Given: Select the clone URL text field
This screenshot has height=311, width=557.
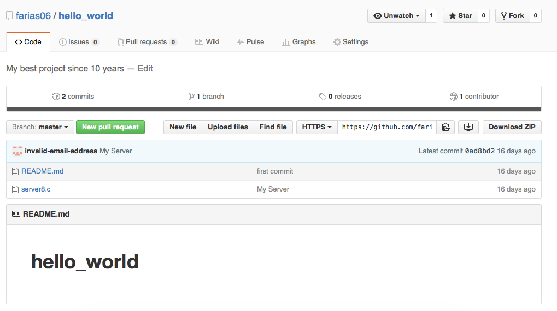Looking at the screenshot, I should pyautogui.click(x=386, y=127).
